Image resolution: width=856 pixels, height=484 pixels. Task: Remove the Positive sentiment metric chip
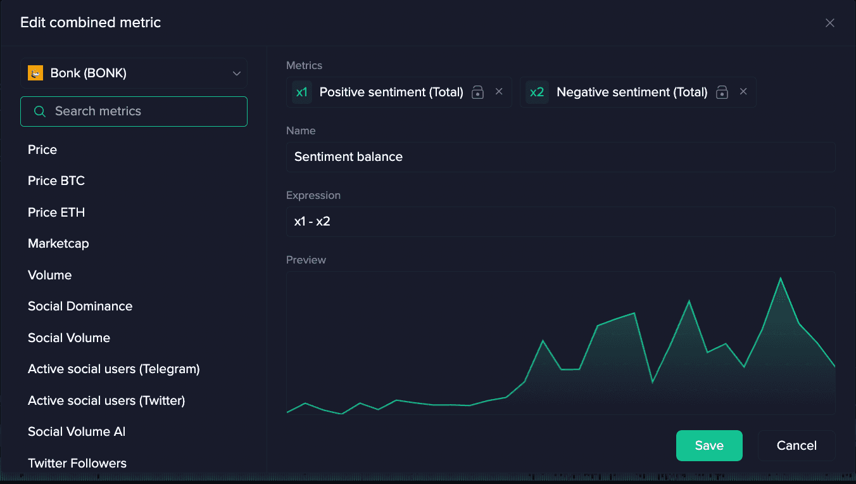[x=499, y=92]
